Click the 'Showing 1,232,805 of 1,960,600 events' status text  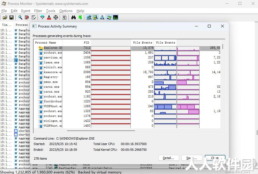tap(38, 172)
